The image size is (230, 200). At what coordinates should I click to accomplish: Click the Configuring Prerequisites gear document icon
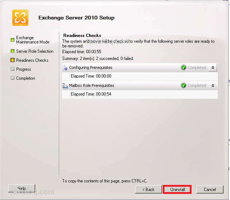(65, 68)
